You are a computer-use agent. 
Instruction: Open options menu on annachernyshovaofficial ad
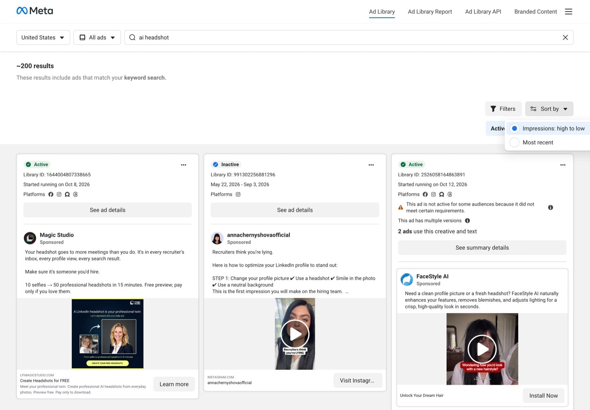coord(371,165)
